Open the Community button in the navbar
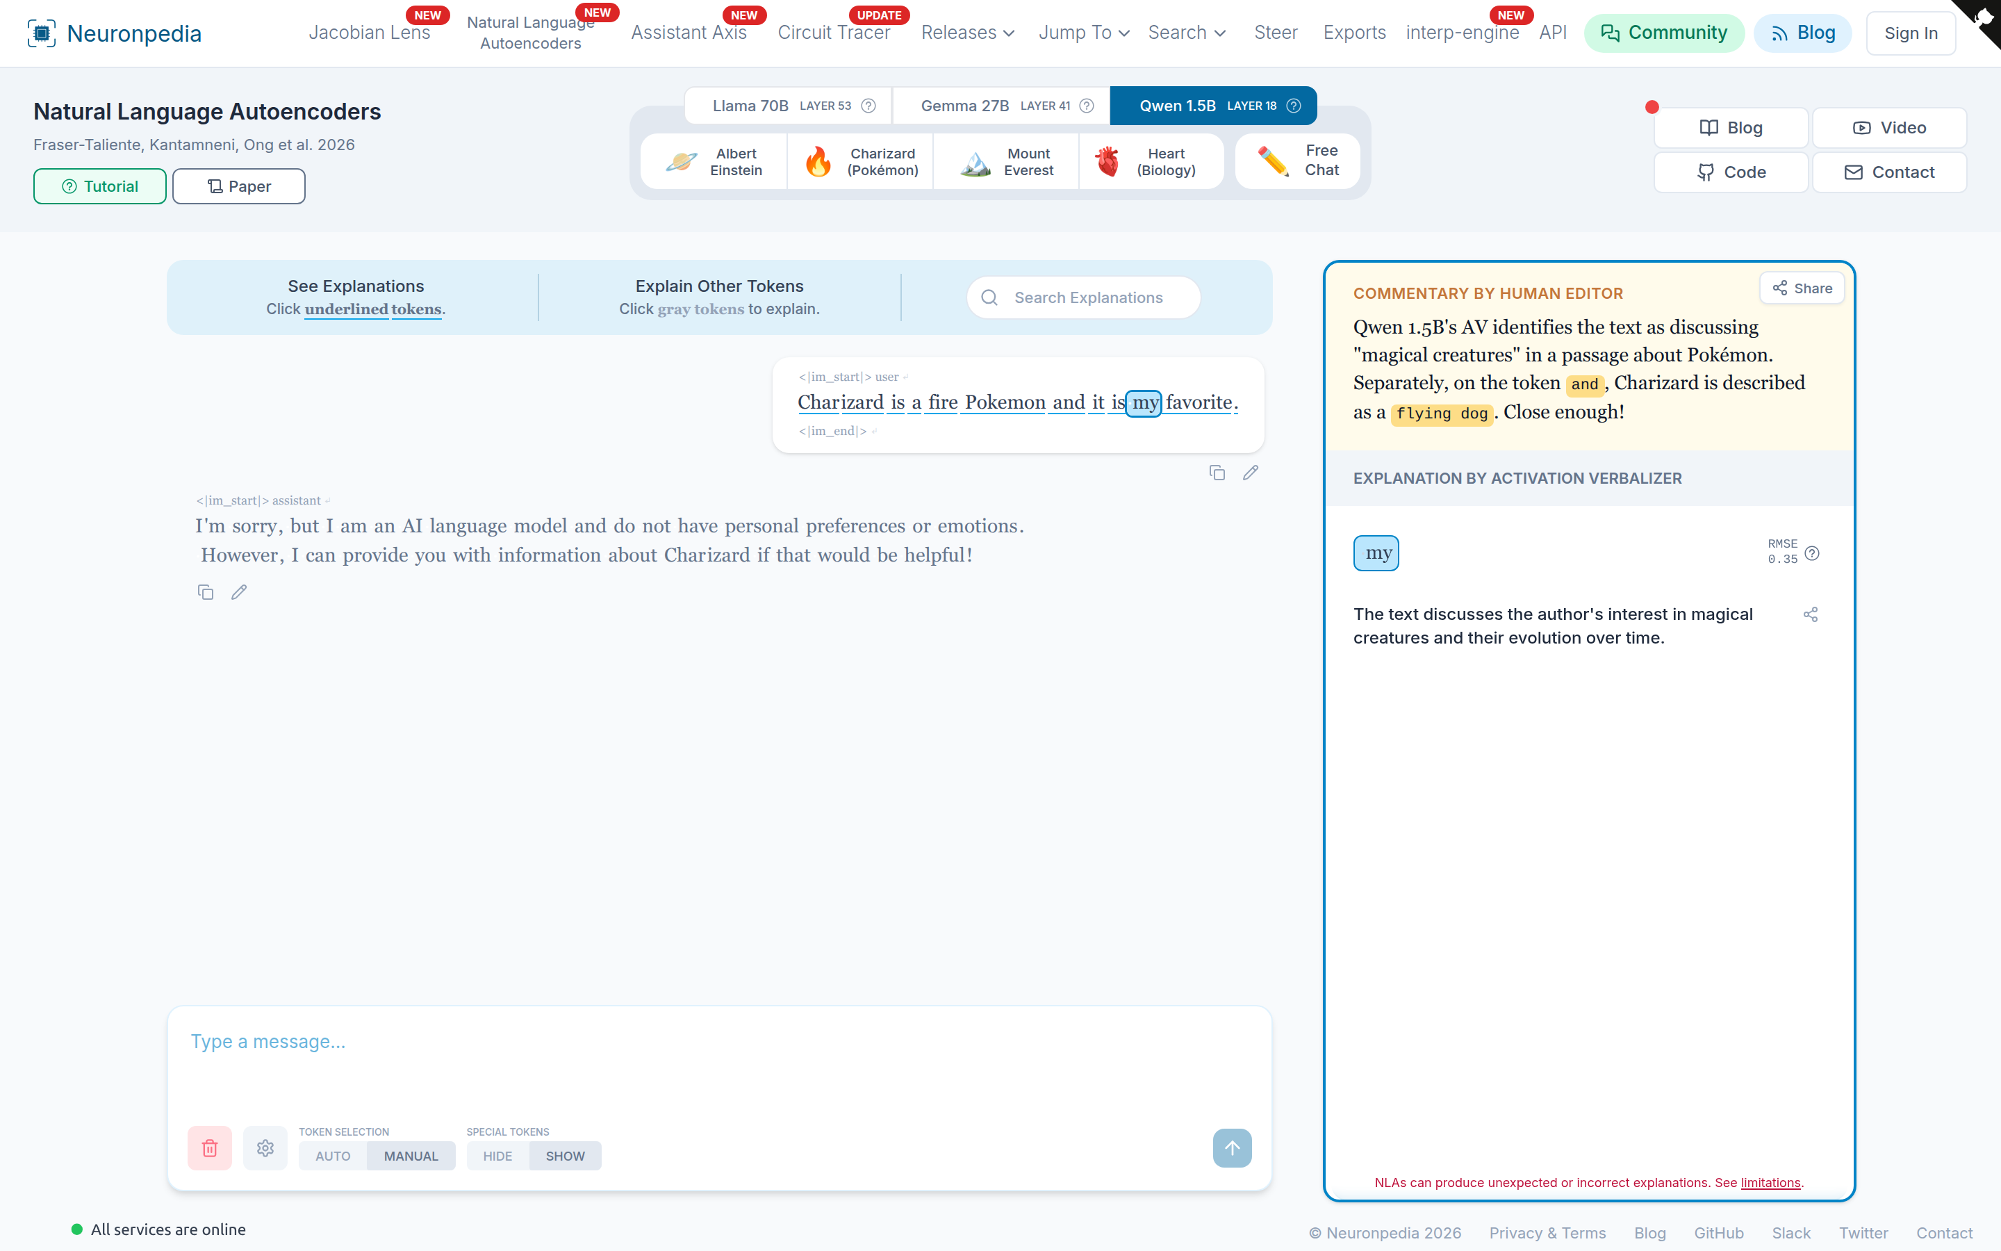 point(1663,33)
